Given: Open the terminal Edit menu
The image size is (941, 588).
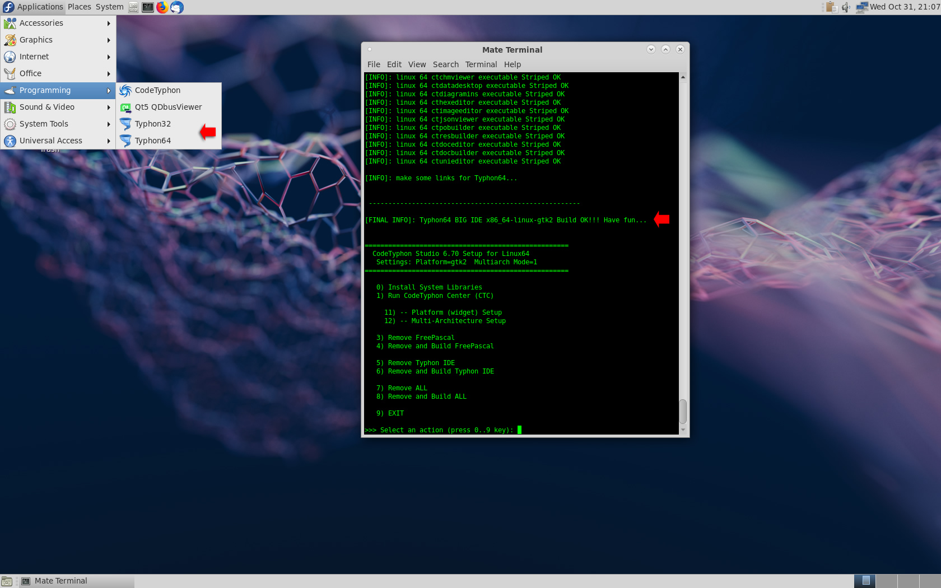Looking at the screenshot, I should 394,64.
